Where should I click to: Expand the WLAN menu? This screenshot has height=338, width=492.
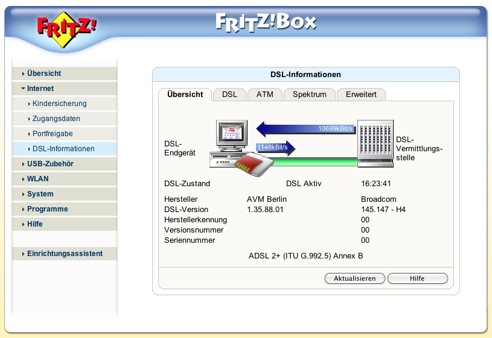pos(65,178)
